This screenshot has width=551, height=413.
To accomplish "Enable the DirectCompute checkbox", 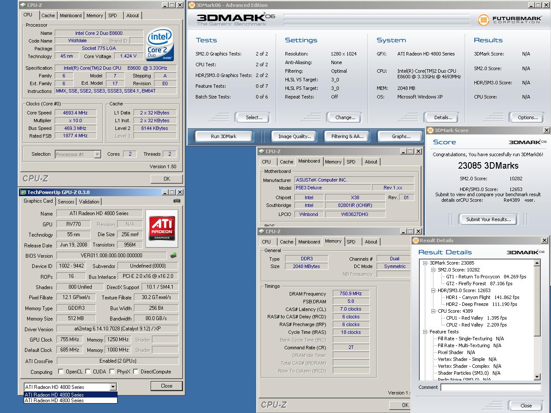I will pyautogui.click(x=136, y=372).
